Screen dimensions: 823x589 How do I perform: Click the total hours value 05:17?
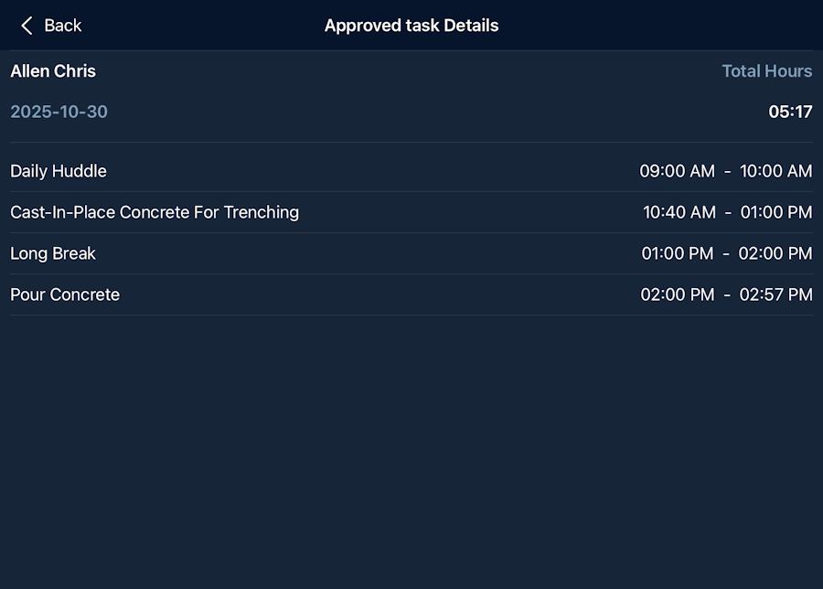click(790, 112)
